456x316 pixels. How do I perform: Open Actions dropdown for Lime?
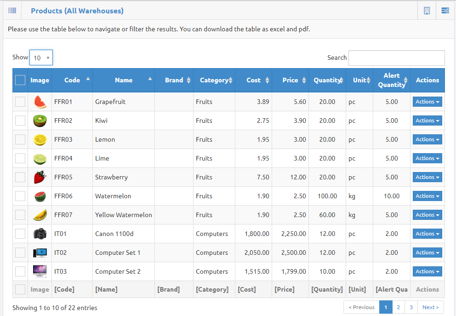point(427,158)
